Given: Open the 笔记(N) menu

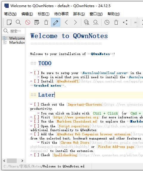Looking at the screenshot, I should 10,14.
